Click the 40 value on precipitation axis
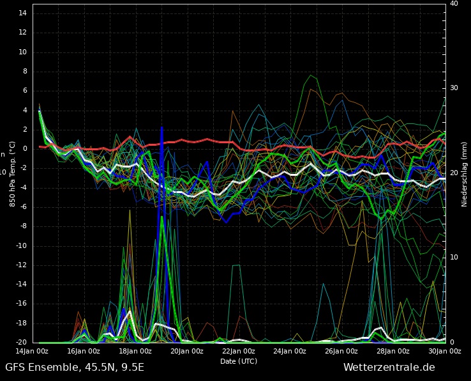Screen dimensions: 471x381 pos(454,4)
